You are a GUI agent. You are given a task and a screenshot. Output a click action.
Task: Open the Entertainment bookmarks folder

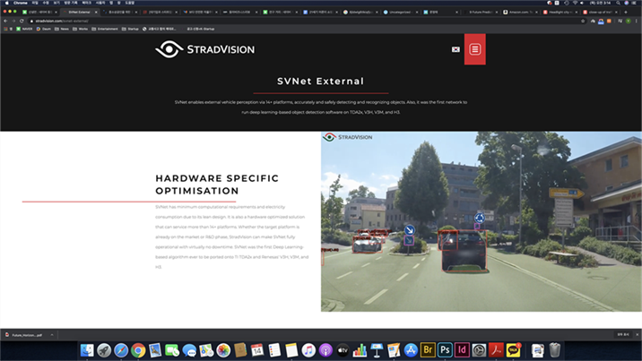(x=105, y=29)
